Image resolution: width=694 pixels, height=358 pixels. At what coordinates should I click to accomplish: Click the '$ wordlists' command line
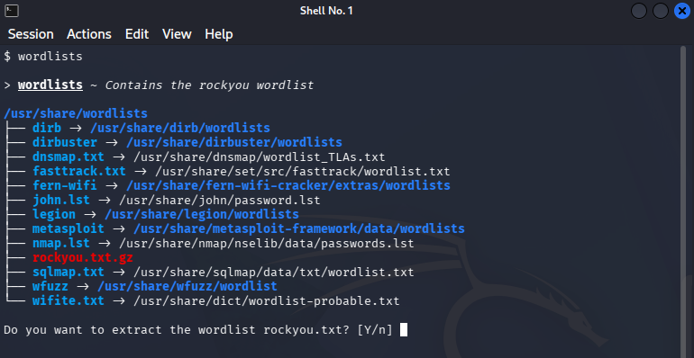coord(43,57)
